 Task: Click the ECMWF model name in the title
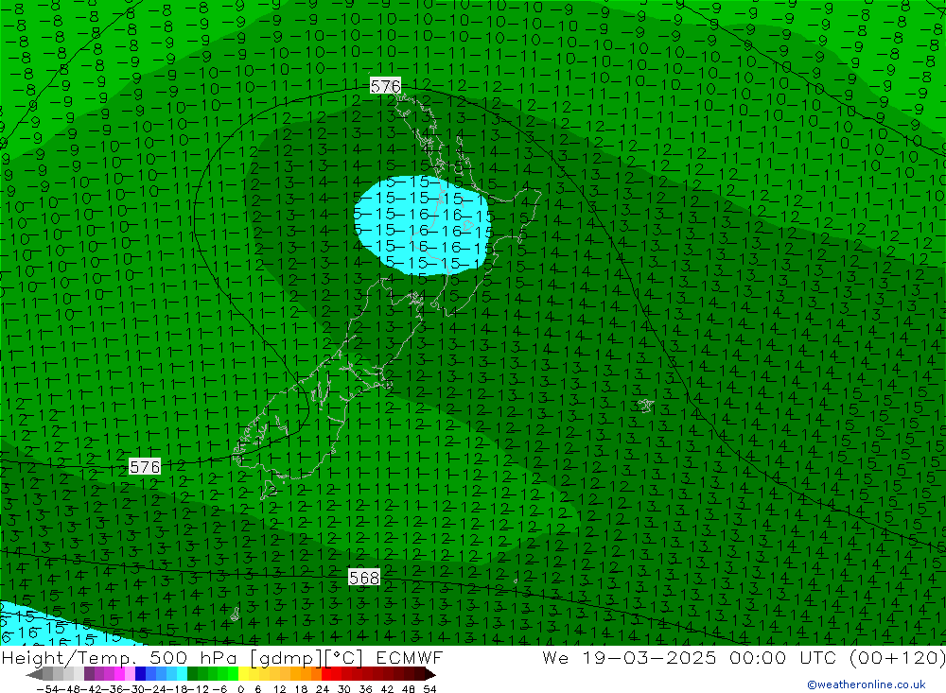tap(410, 657)
